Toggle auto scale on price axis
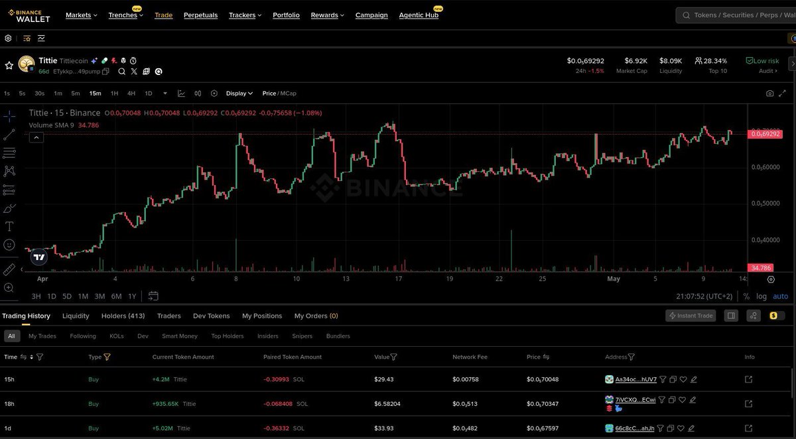This screenshot has width=796, height=439. tap(781, 296)
